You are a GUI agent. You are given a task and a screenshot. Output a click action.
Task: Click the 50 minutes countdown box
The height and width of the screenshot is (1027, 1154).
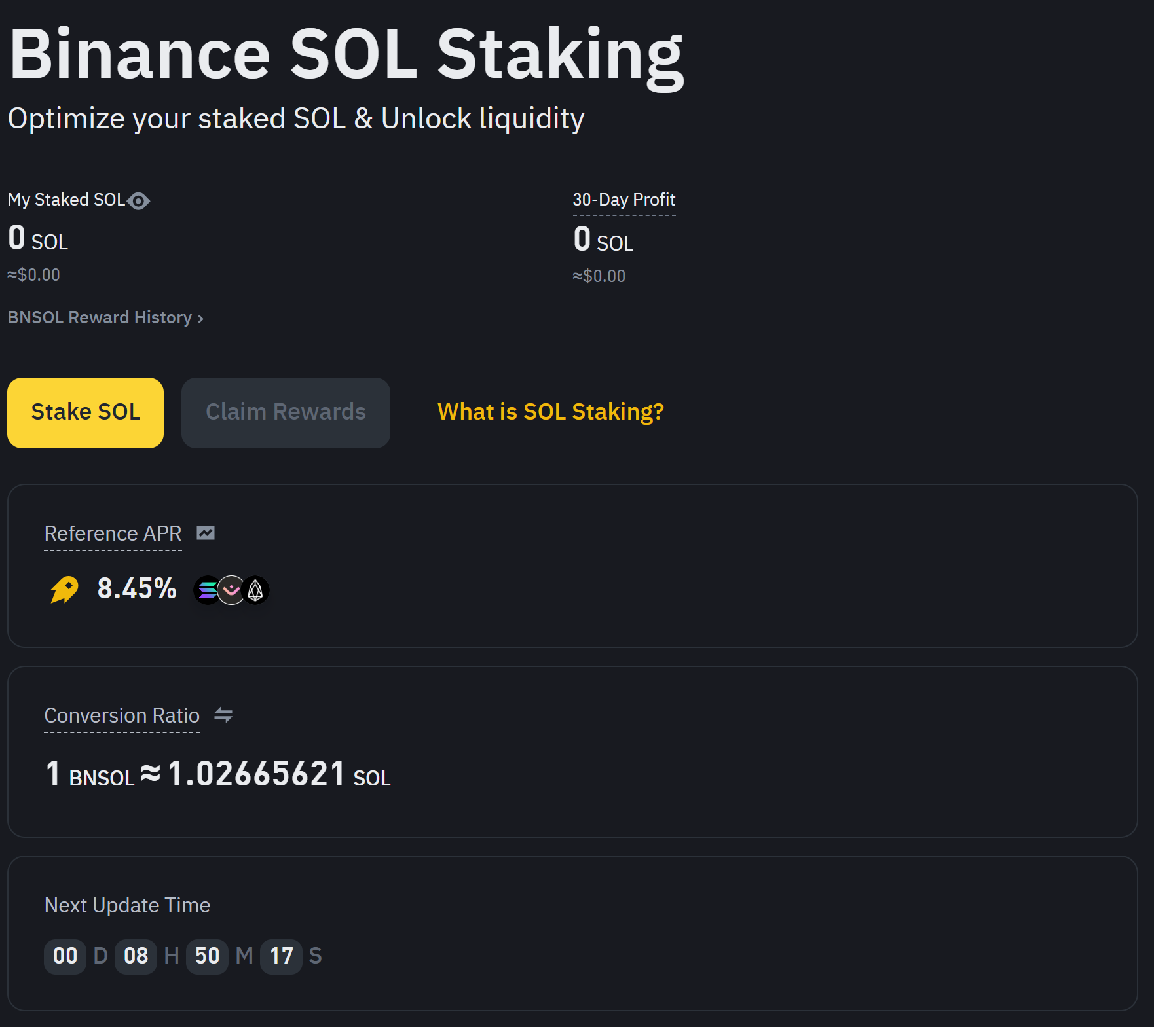(x=207, y=956)
